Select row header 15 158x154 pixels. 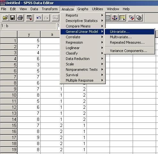9,125
